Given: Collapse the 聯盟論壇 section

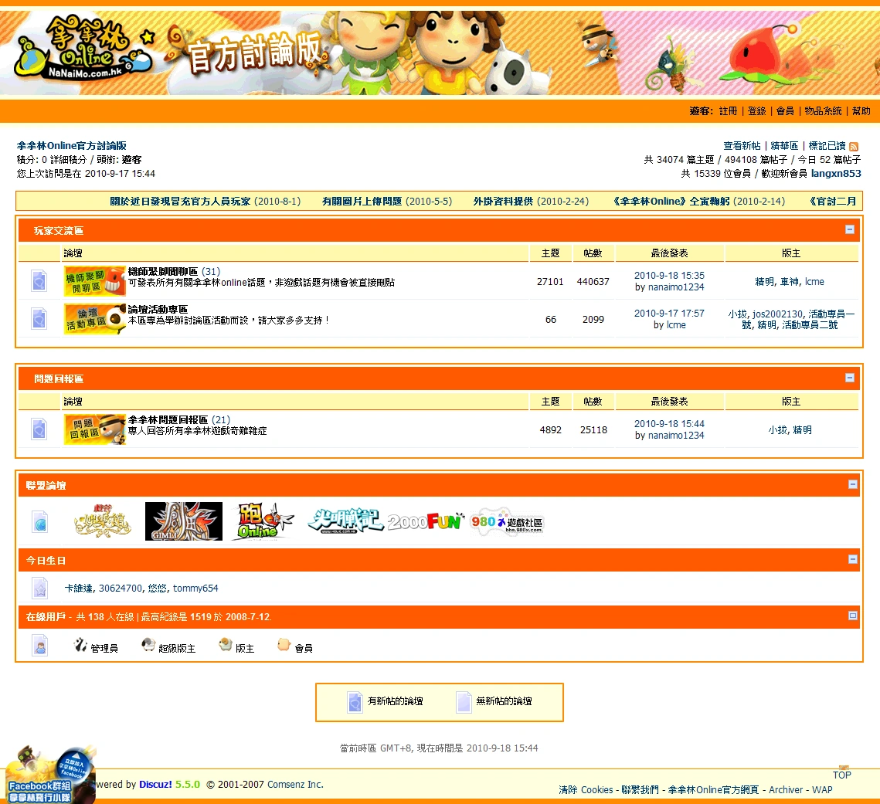Looking at the screenshot, I should pyautogui.click(x=852, y=484).
